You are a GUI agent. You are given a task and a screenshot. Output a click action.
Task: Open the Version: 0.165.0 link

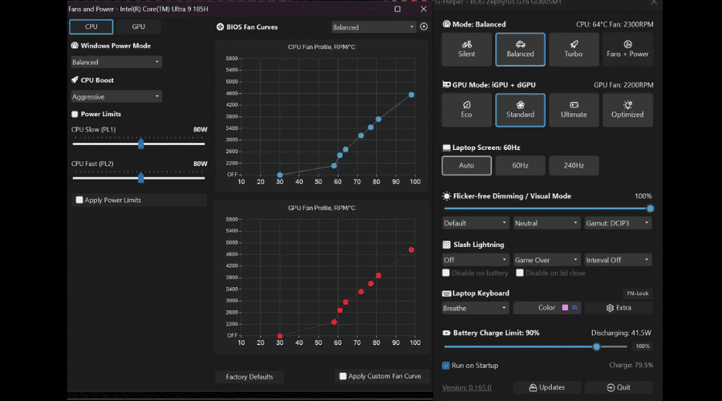[x=466, y=387]
